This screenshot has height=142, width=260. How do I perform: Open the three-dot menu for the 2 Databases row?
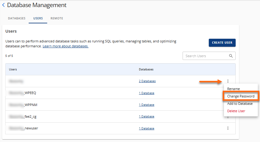coord(228,81)
